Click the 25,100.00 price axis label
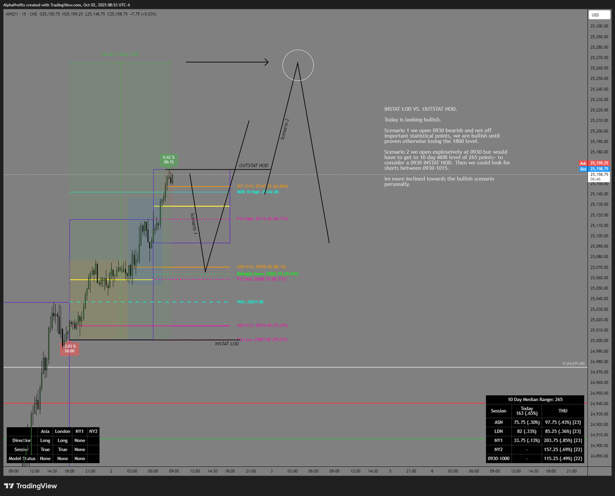Screen dimensions: 615x496 coord(599,235)
